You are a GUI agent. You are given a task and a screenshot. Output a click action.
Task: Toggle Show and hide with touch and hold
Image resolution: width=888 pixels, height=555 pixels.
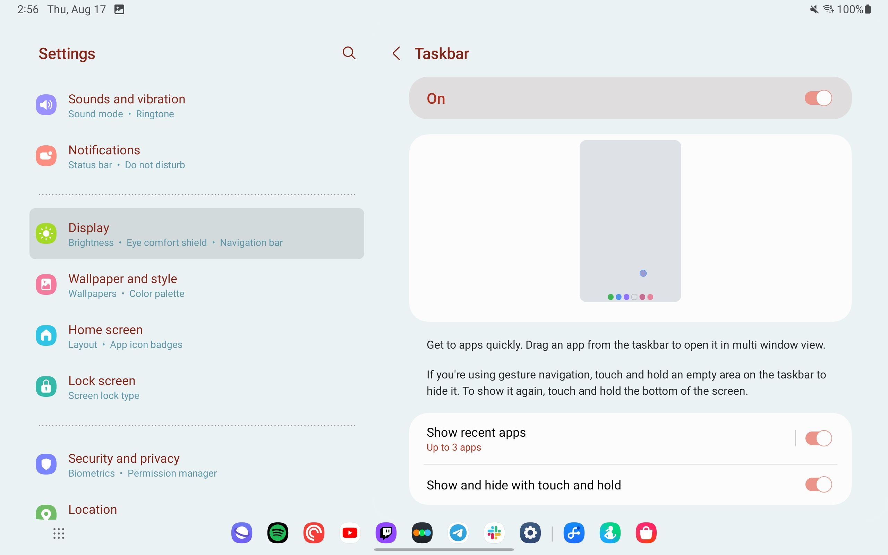click(x=818, y=485)
